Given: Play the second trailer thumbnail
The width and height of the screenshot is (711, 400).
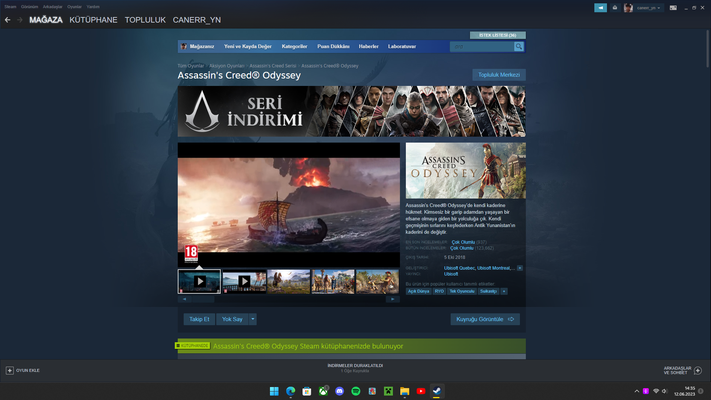Looking at the screenshot, I should pos(244,281).
